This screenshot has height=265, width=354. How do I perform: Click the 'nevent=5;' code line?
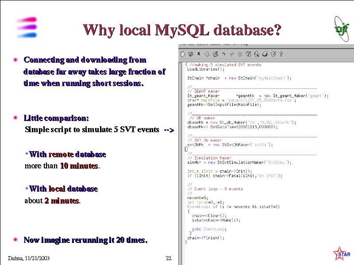pos(197,198)
